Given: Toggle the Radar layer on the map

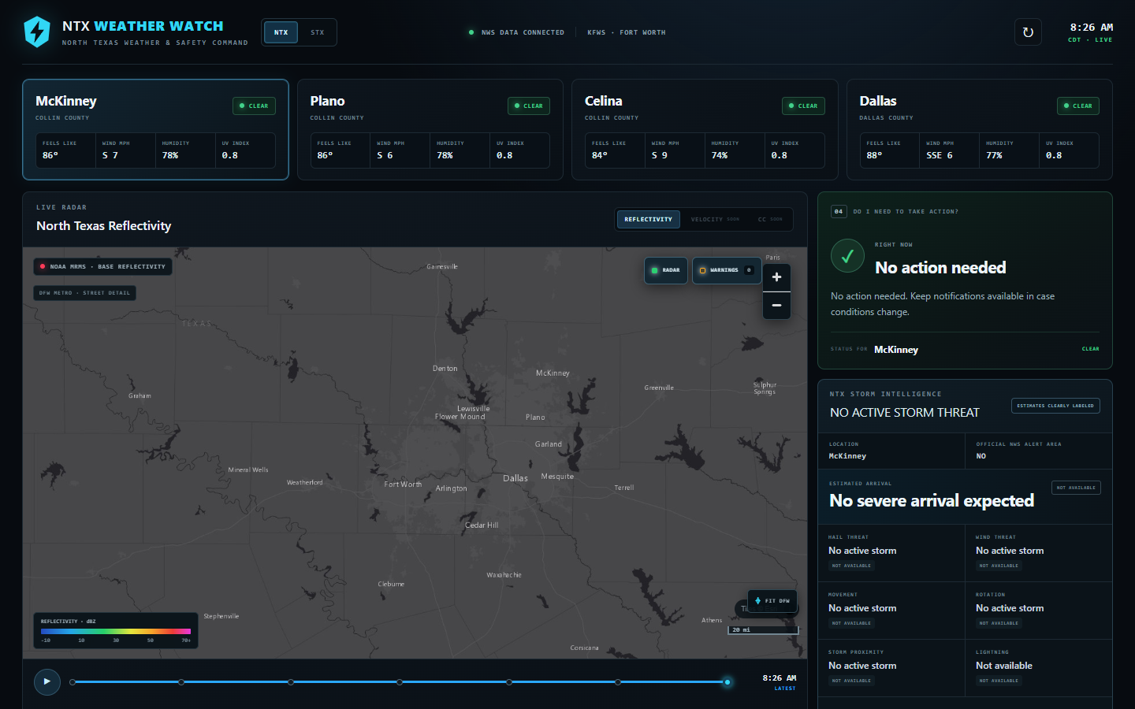Looking at the screenshot, I should 666,270.
